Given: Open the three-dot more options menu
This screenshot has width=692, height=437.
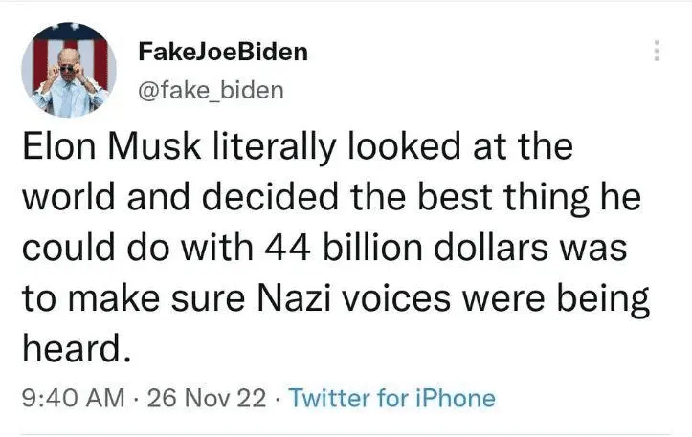Looking at the screenshot, I should [x=657, y=52].
